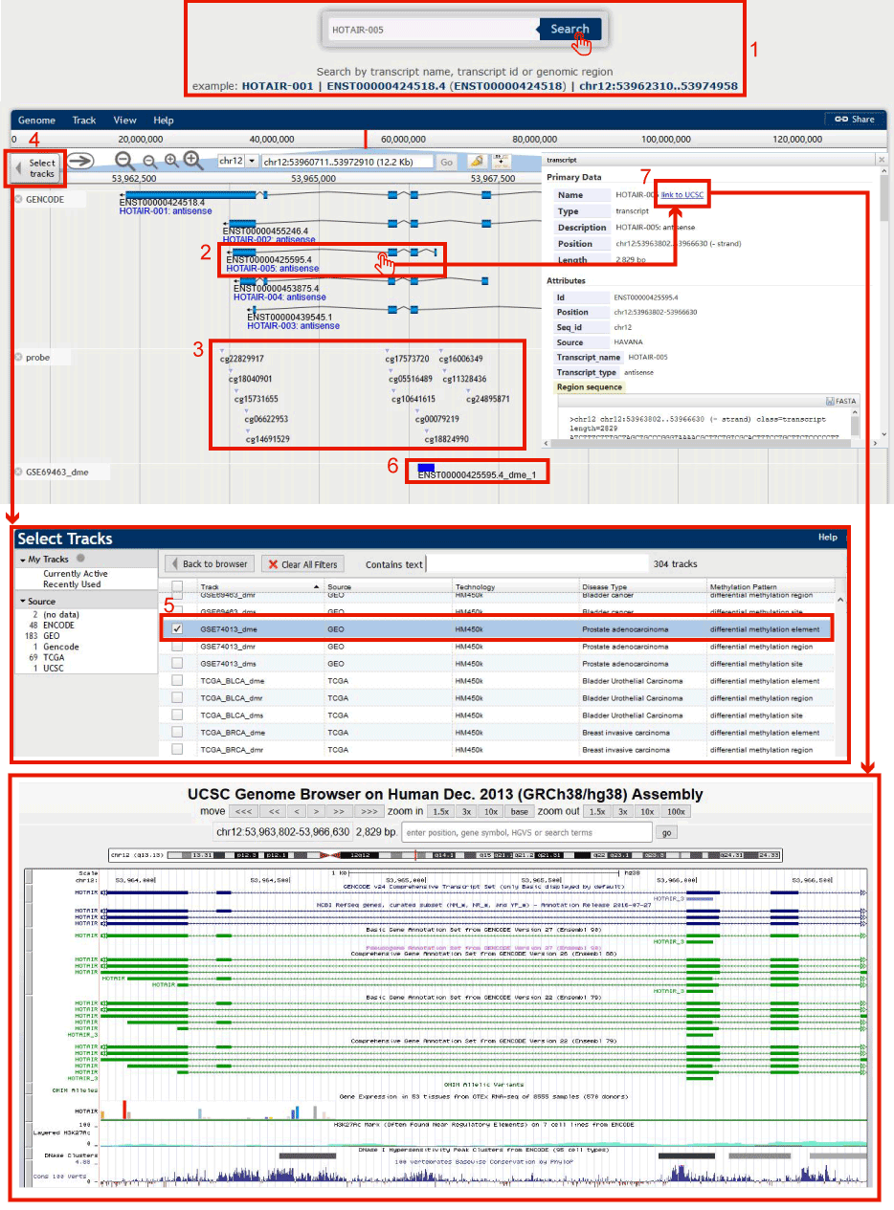Image resolution: width=894 pixels, height=1210 pixels.
Task: Open the View menu
Action: (x=124, y=121)
